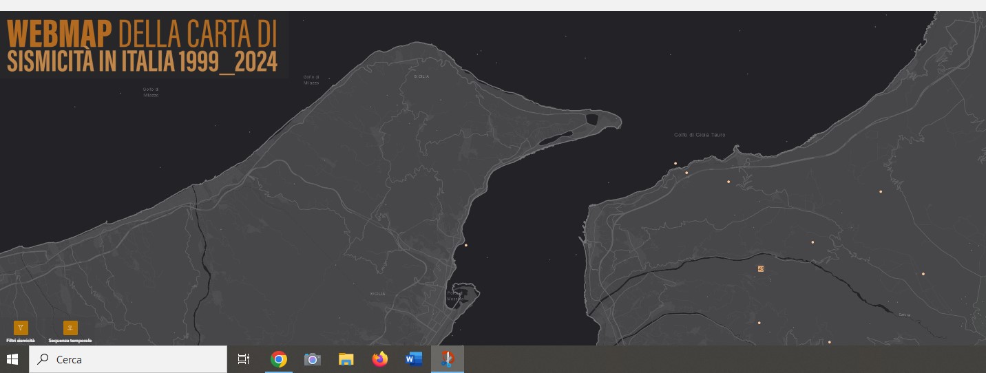Select the earthquake dot off the Messina coast
The image size is (986, 373).
(466, 245)
